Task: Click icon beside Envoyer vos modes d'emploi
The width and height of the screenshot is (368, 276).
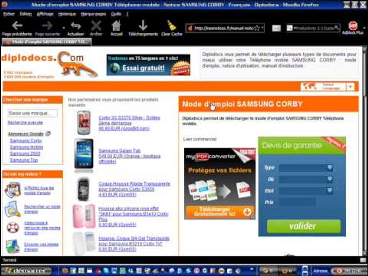Action: coord(13,246)
